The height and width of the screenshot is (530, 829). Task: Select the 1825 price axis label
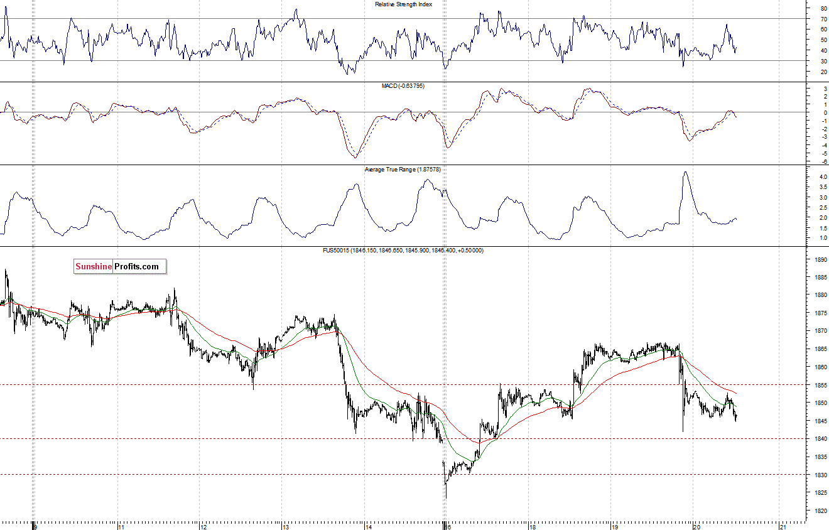[x=820, y=492]
